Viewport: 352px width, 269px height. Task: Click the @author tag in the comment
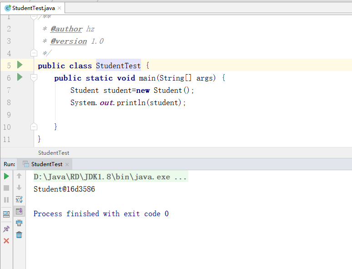(x=66, y=29)
